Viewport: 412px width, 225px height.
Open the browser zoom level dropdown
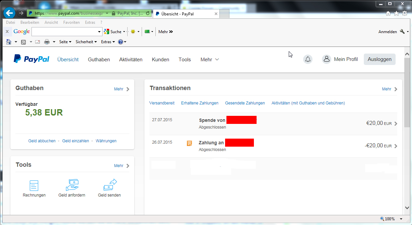(x=401, y=219)
